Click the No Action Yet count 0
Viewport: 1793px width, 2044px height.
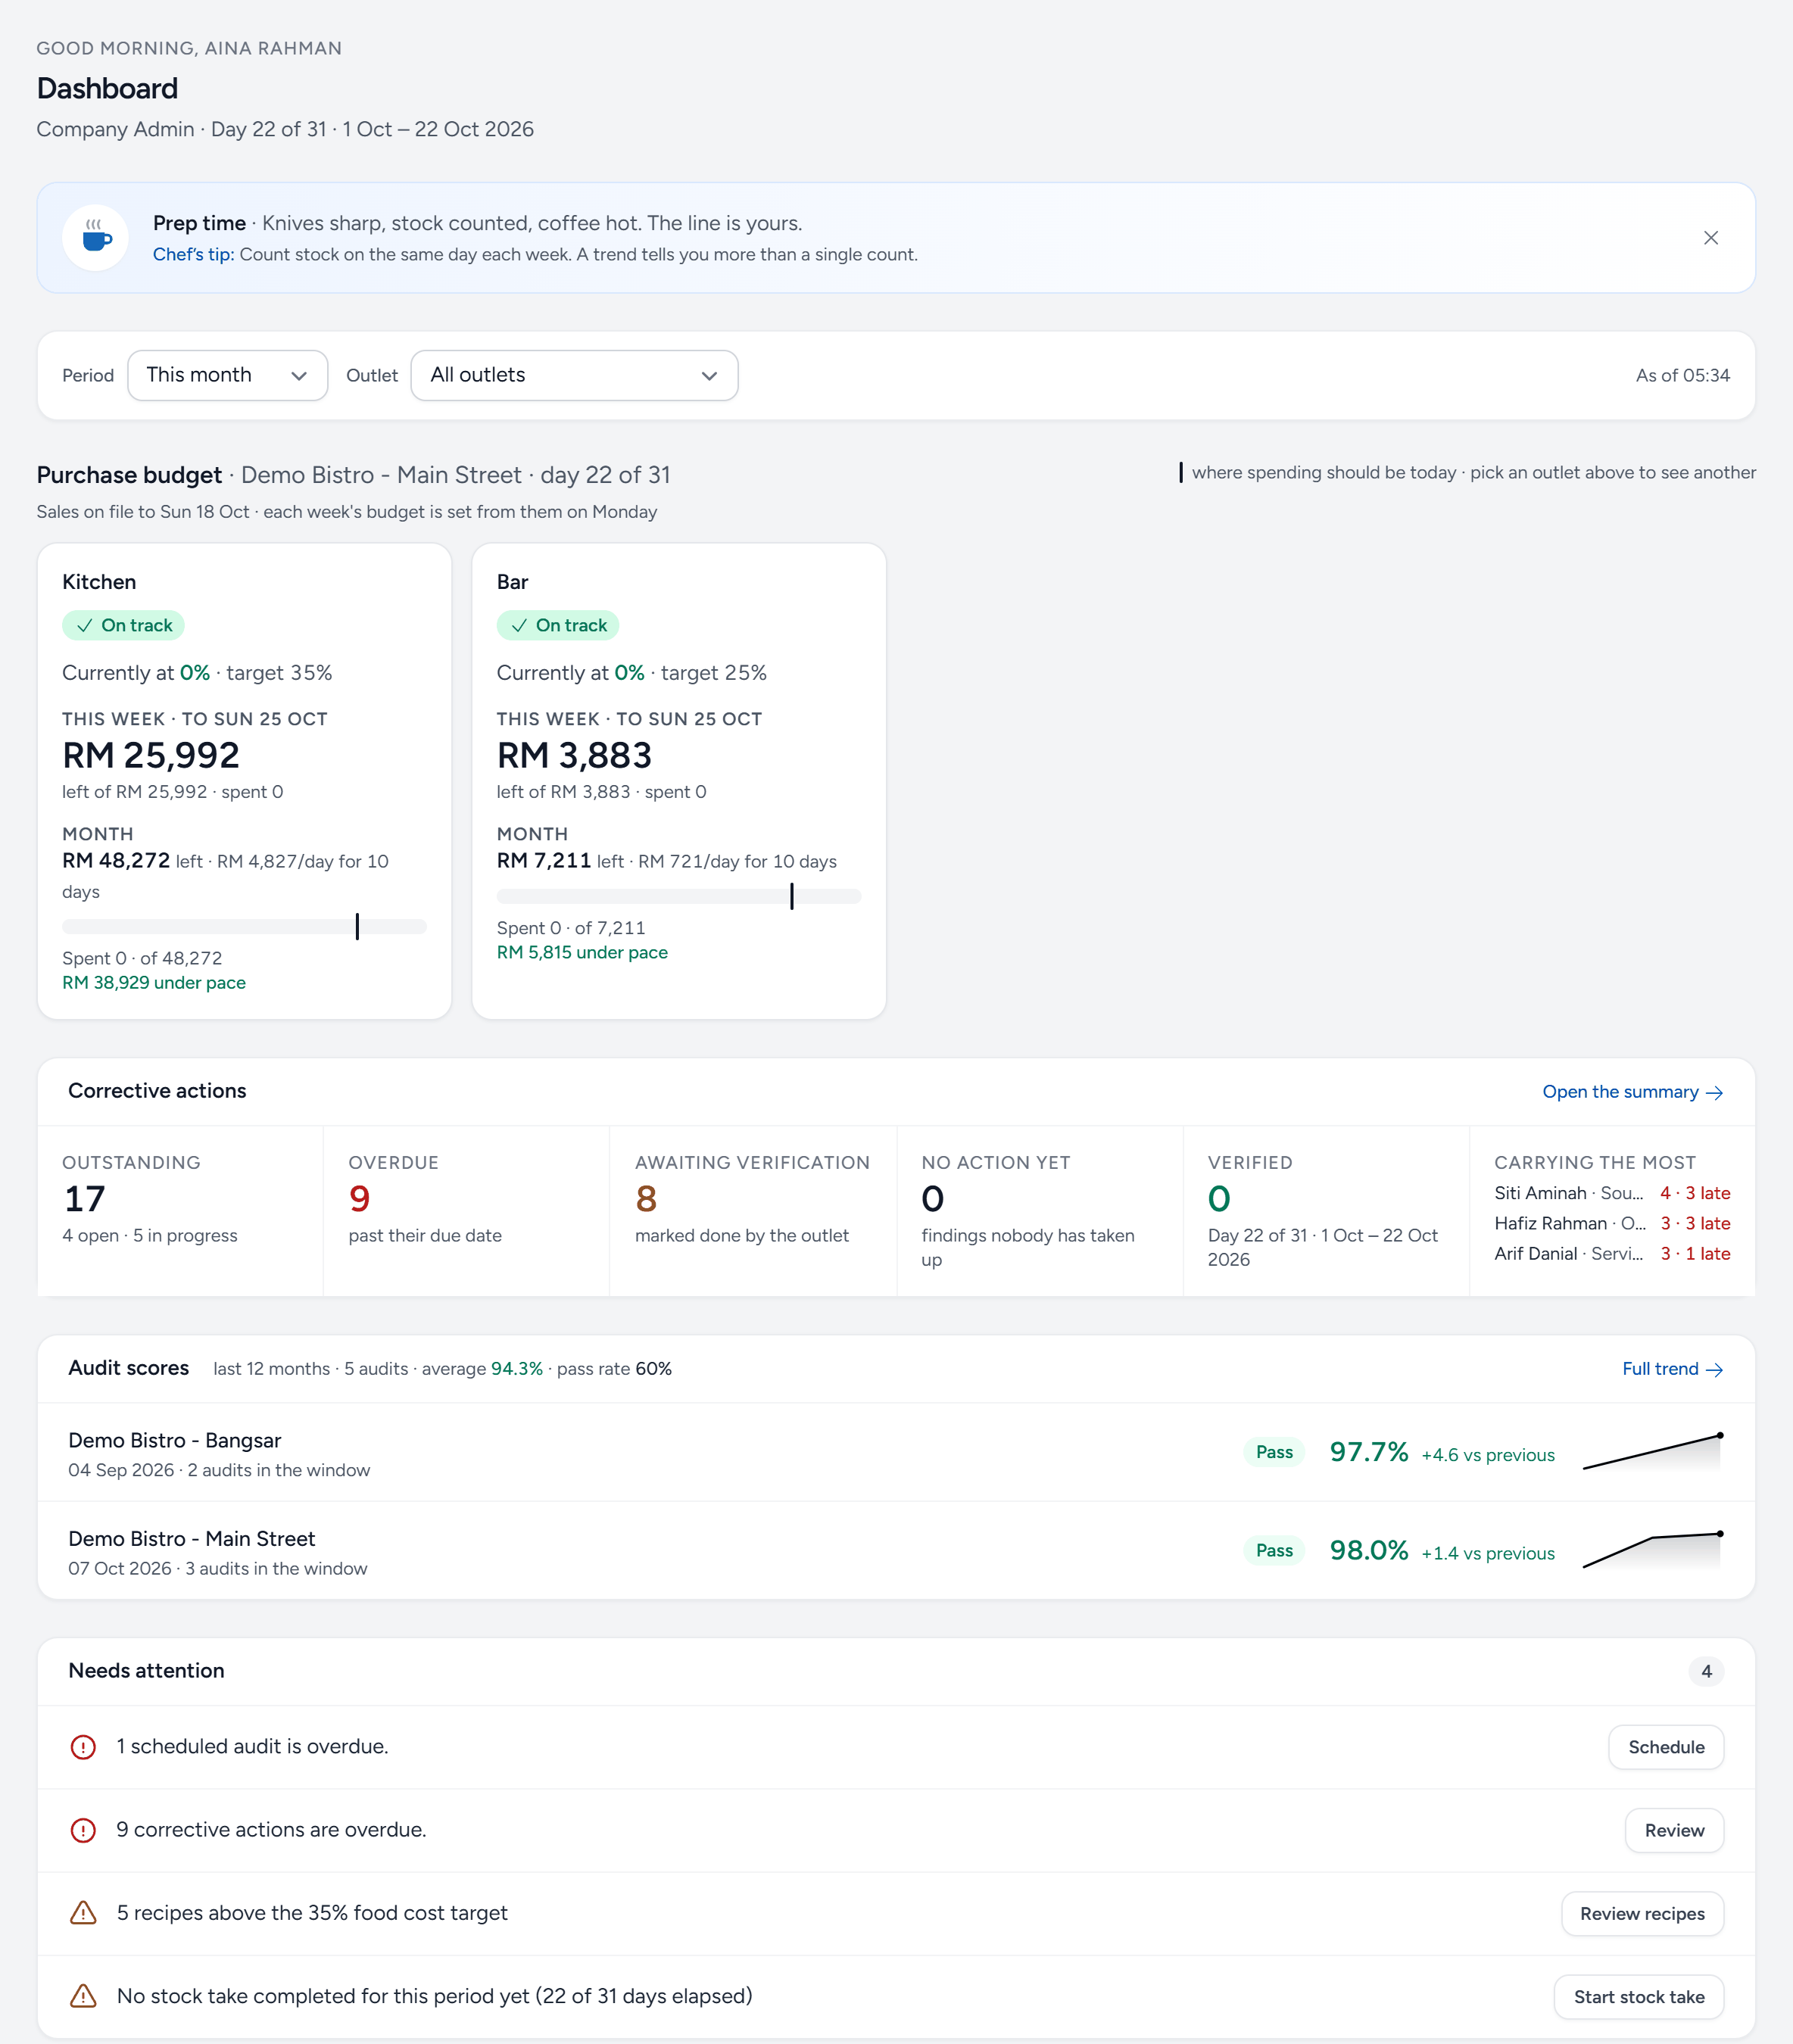point(932,1198)
